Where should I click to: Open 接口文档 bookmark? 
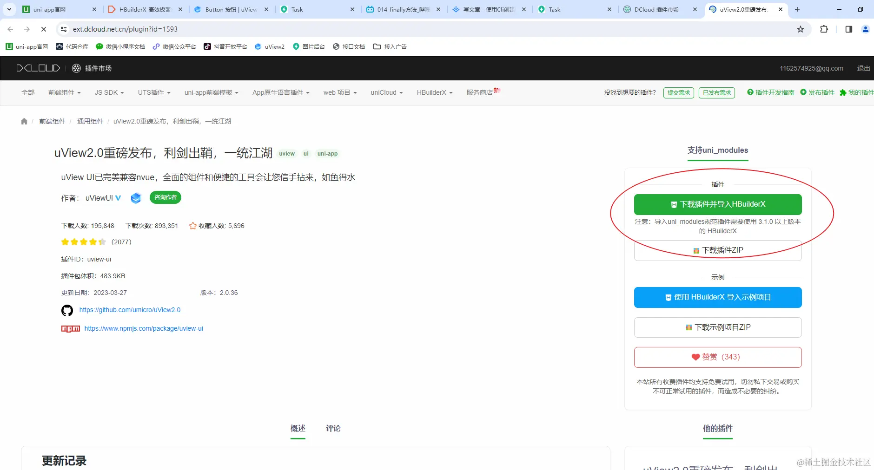(x=349, y=46)
